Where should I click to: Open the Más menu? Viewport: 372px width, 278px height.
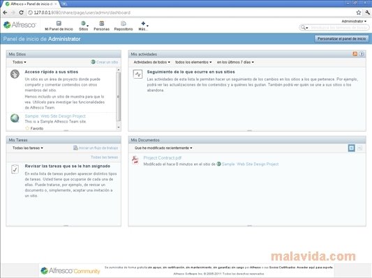pos(143,26)
